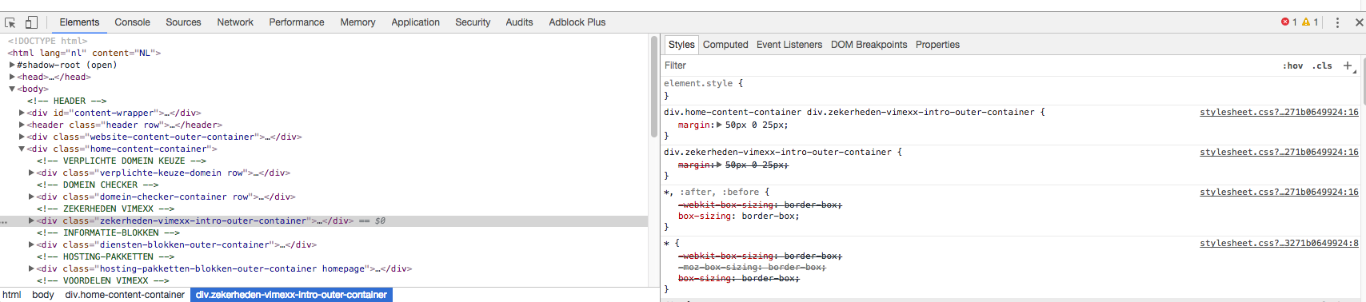Select body in the breadcrumb bar
This screenshot has width=1366, height=302.
(x=43, y=295)
